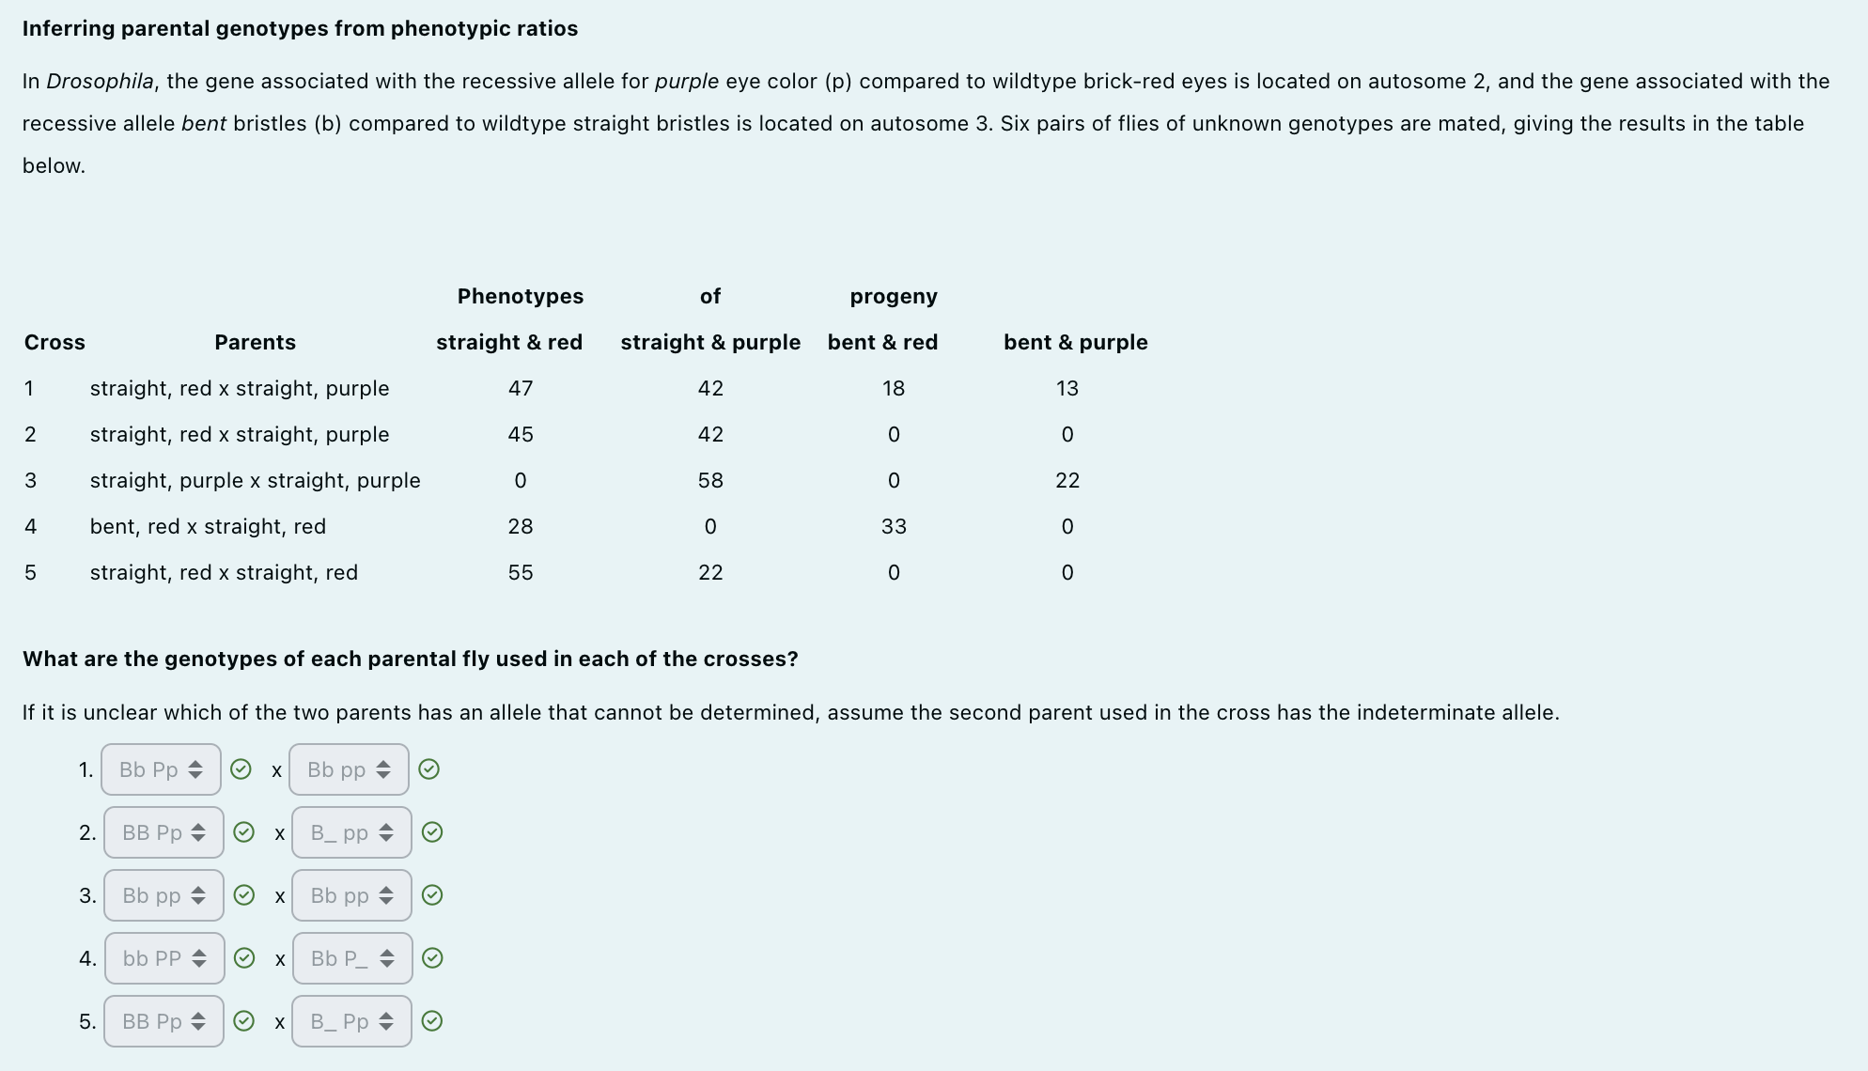
Task: Open cross 4 second parent Bb P_ dropdown
Action: 352,958
